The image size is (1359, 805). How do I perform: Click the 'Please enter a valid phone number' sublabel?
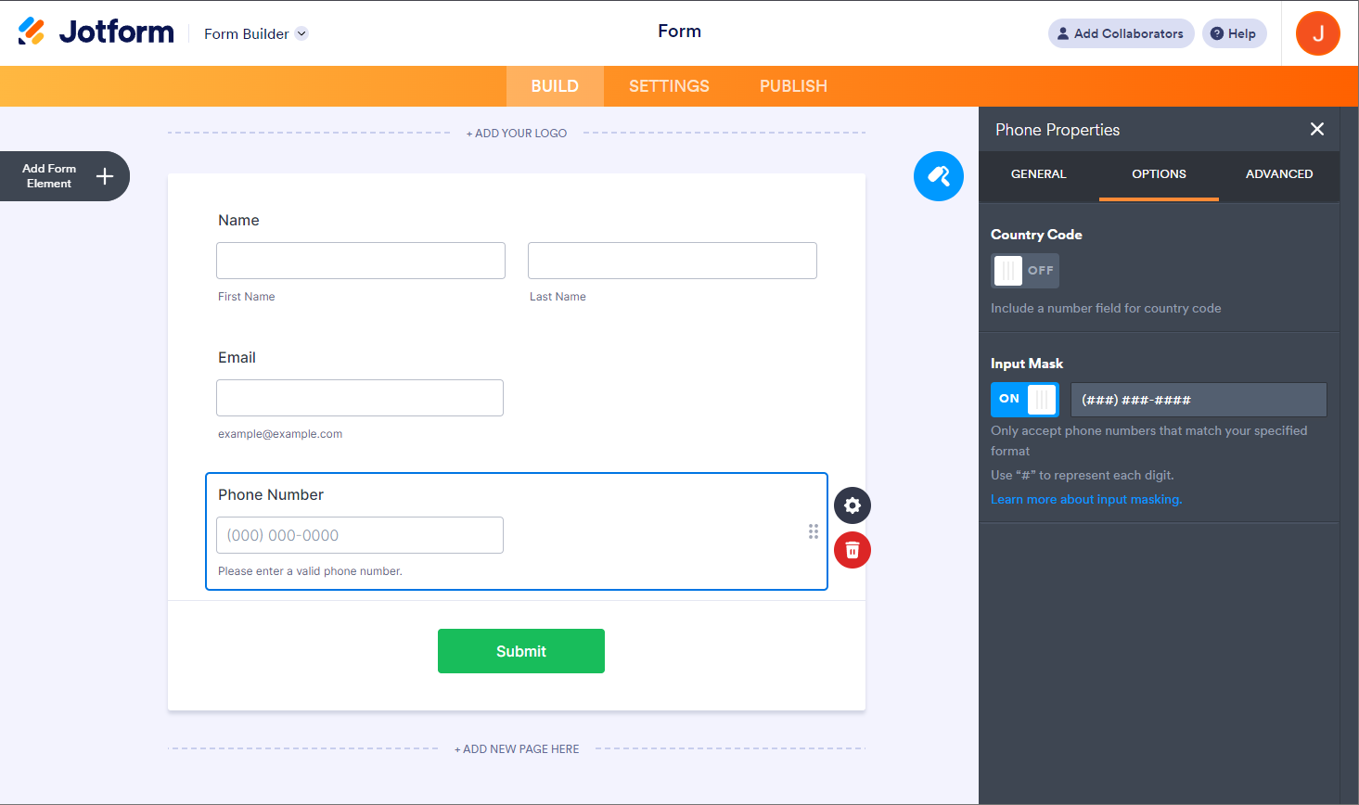(310, 571)
